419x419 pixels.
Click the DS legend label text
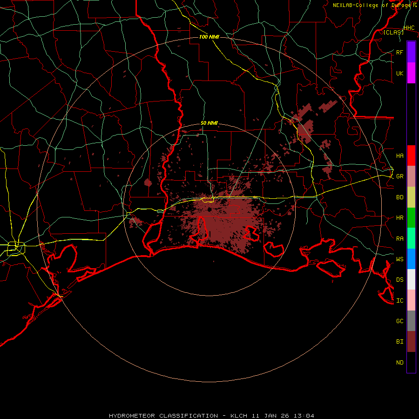click(x=399, y=280)
